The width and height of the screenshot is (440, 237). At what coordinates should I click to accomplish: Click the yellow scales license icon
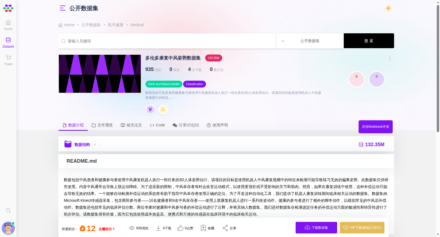163,110
